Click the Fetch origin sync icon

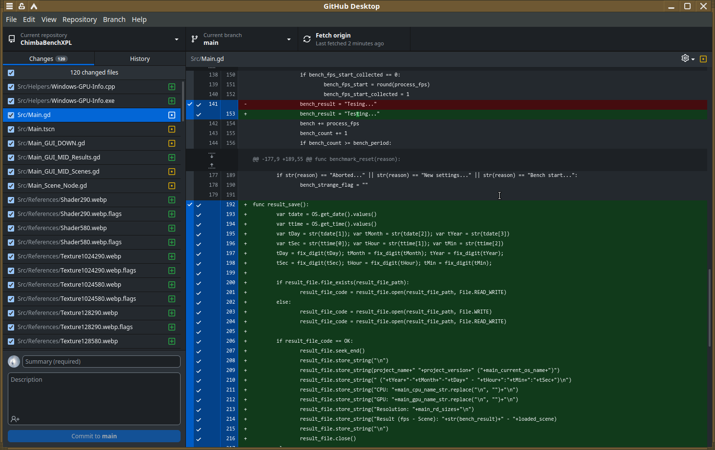click(307, 39)
